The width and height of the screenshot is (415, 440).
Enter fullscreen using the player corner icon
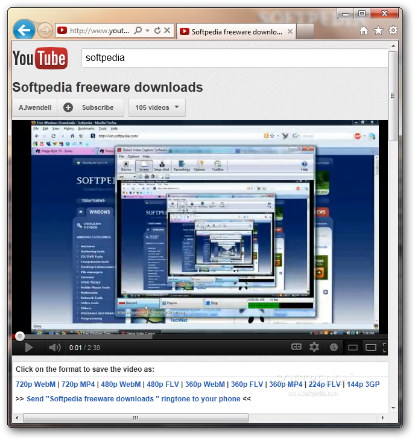pos(385,348)
